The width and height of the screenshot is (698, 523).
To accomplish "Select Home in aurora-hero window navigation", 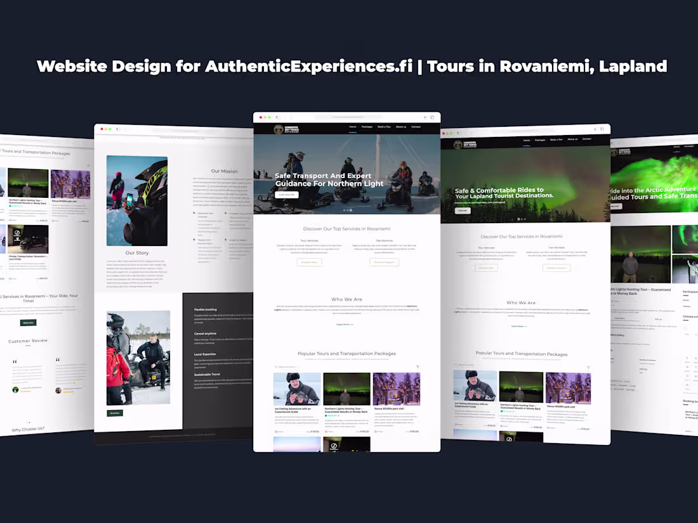I will [527, 141].
